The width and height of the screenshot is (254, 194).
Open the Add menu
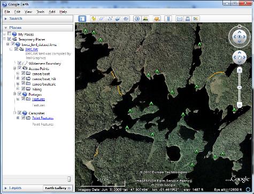[52, 12]
